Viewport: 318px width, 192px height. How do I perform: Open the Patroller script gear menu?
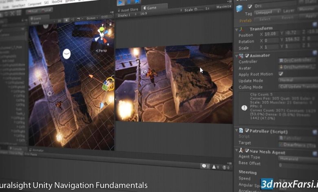tap(315, 132)
